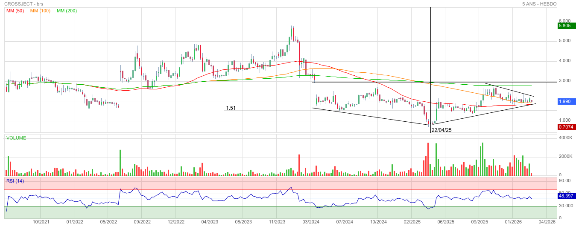Click the 07/2024 date axis label

coord(345,222)
